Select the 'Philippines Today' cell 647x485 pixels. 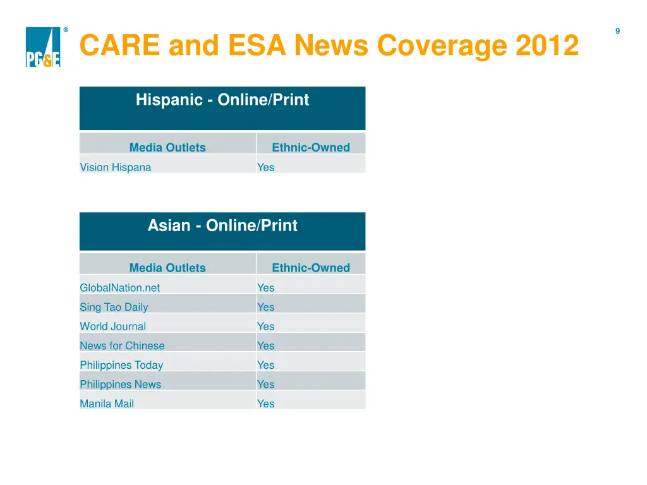[167, 362]
